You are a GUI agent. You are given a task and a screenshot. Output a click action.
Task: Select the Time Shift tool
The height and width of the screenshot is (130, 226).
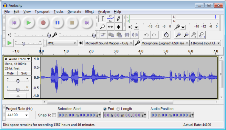point(110,27)
